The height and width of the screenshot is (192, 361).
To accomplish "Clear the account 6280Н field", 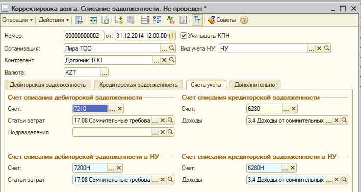I will click(293, 168).
